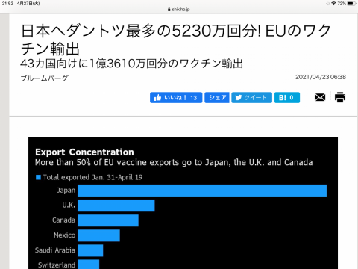Click the blue シェア share button
Screen dimensions: 358x269
217,98
